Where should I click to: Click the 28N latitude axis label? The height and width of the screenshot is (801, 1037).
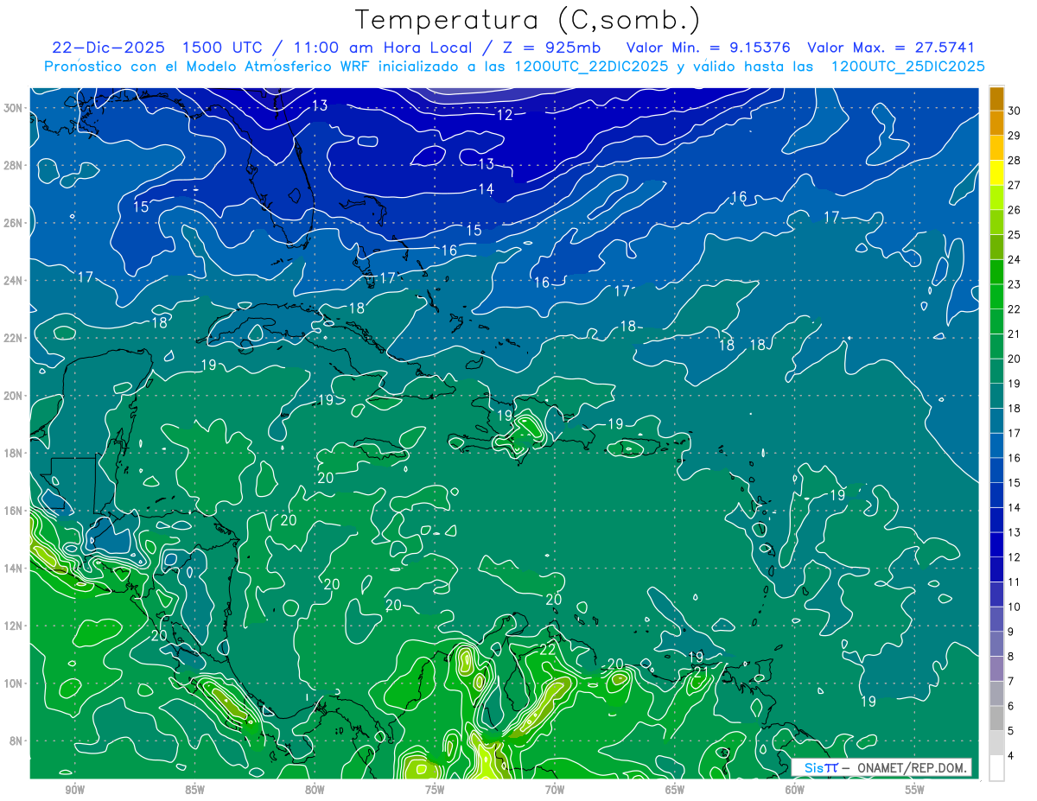[13, 165]
